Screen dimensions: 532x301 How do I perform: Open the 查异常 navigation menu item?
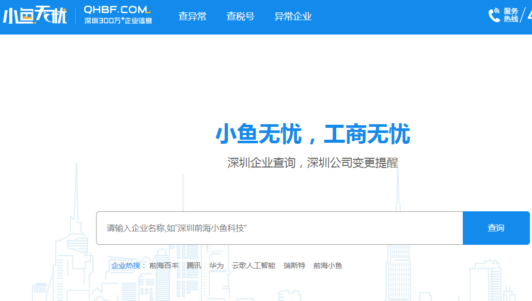[192, 16]
